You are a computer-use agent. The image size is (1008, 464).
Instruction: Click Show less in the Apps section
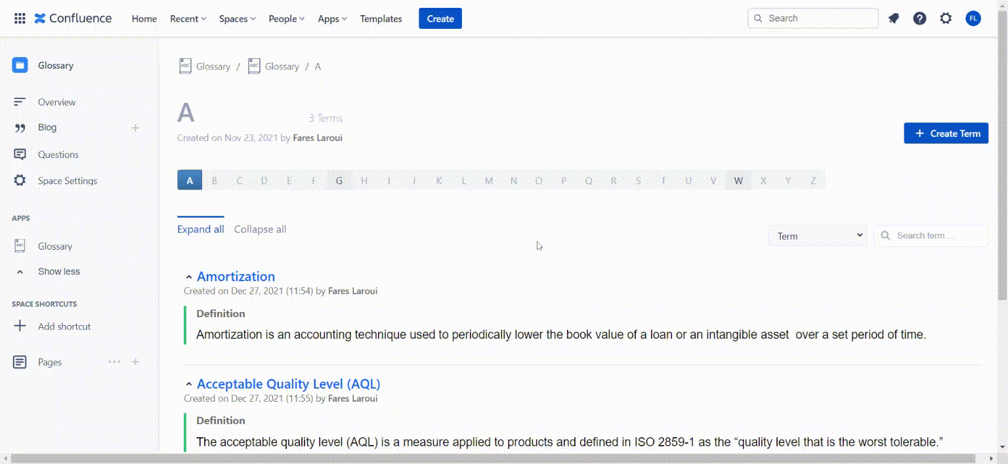pyautogui.click(x=59, y=271)
